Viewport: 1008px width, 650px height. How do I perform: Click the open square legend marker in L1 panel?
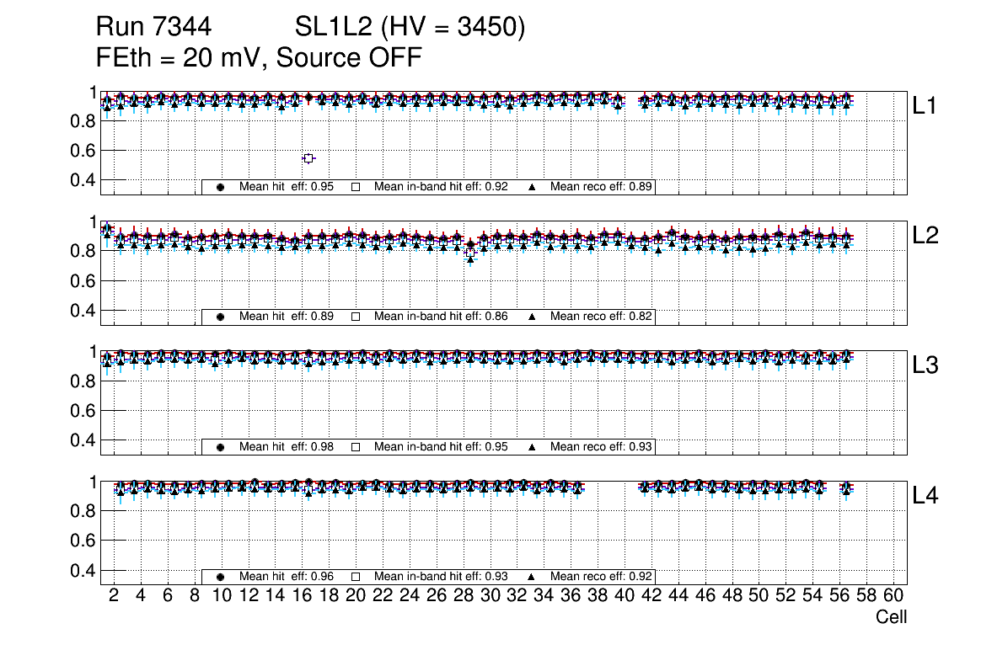coord(356,187)
